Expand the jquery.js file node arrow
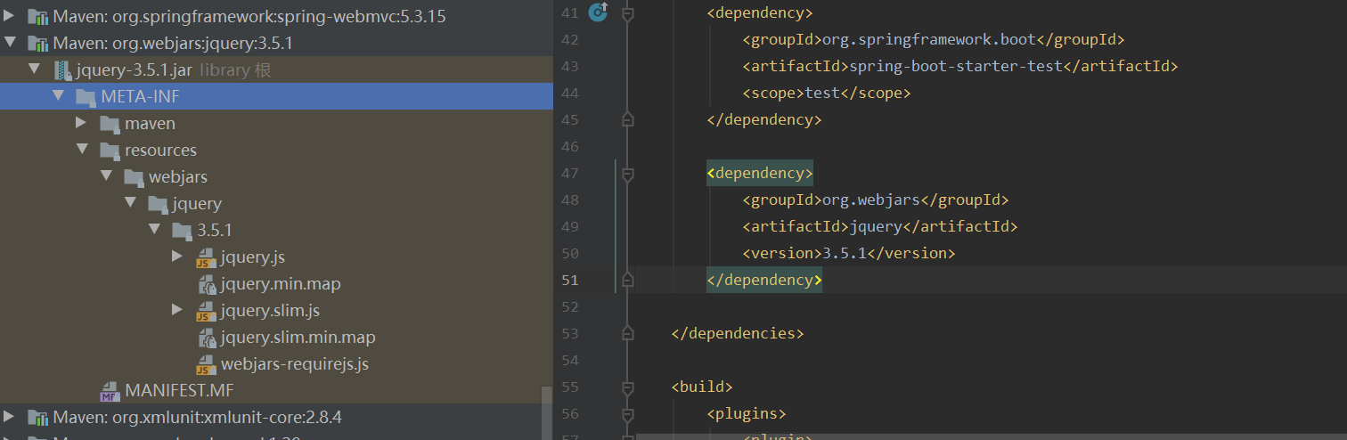 pos(177,257)
